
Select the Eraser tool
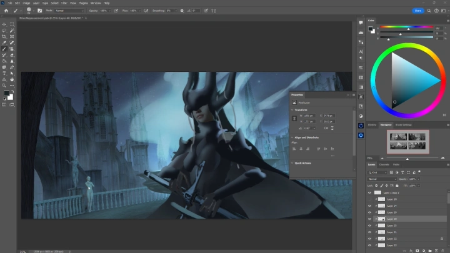tap(12, 55)
